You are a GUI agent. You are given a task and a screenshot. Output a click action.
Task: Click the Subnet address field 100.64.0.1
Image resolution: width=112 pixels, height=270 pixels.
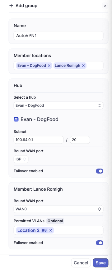pyautogui.click(x=39, y=140)
